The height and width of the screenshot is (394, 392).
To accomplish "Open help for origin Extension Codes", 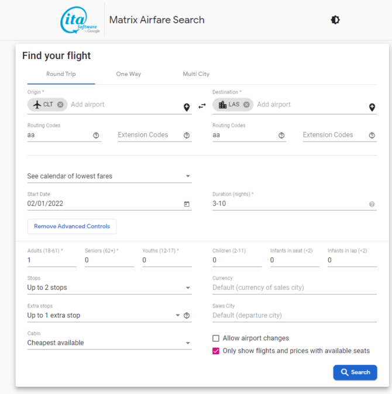I will pyautogui.click(x=187, y=136).
